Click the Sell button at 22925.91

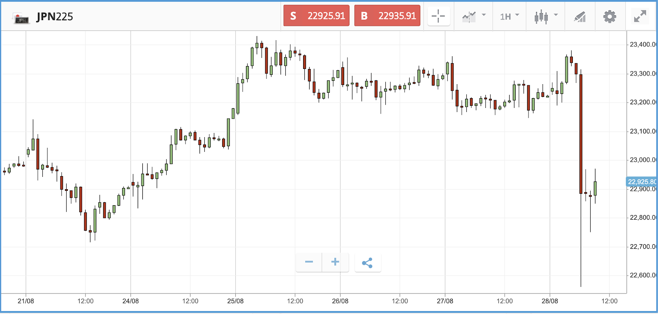(316, 16)
